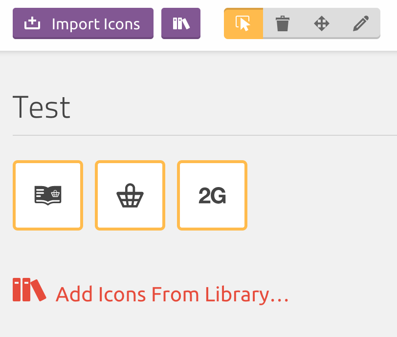Screen dimensions: 397x337
Task: Click the upload tray glyph on Import Icons
Action: click(32, 23)
